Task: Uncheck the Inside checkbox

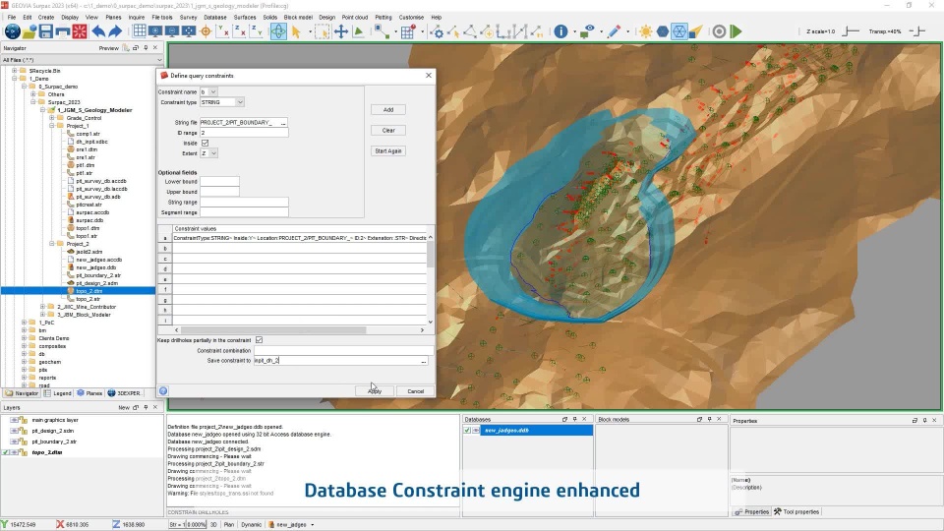Action: click(205, 143)
